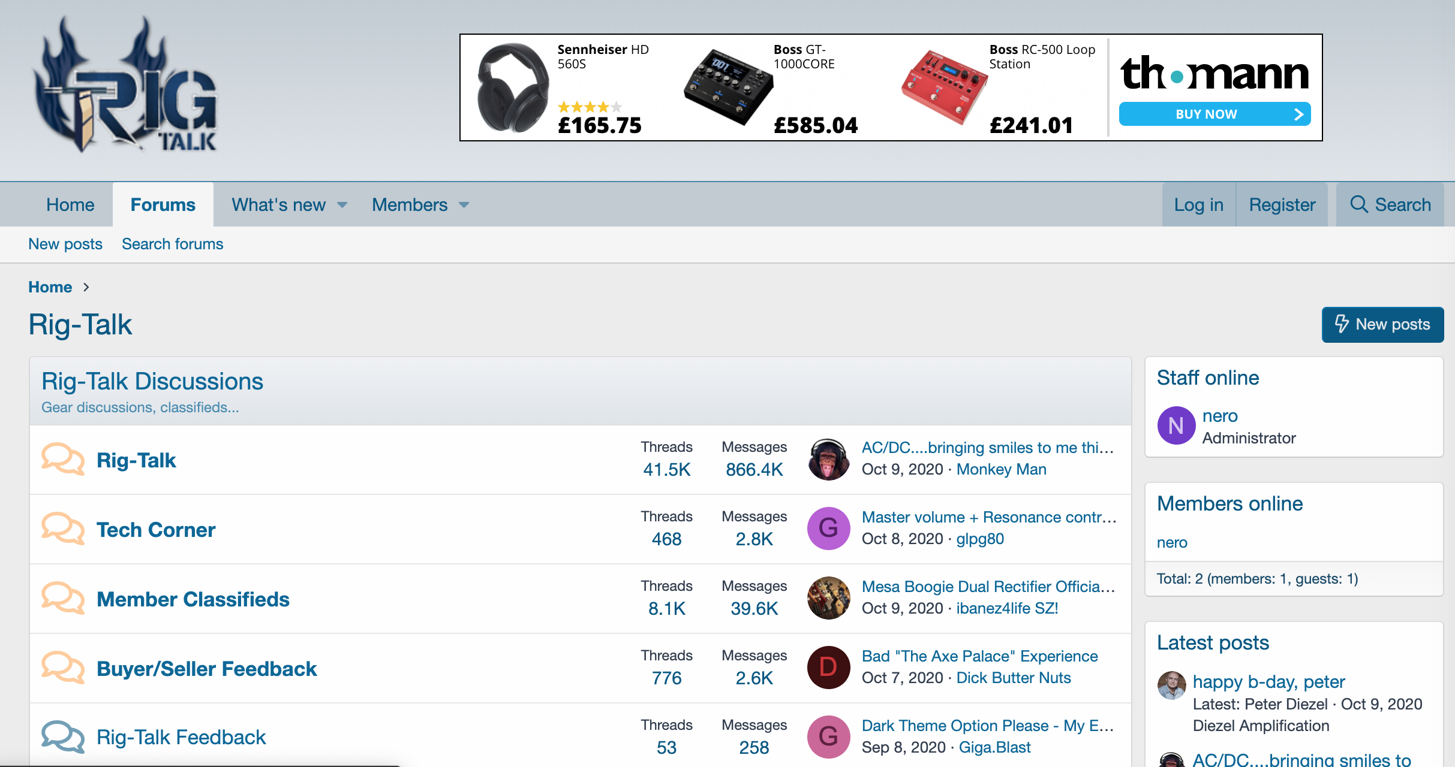Click the Tech Corner forum chat bubble icon
This screenshot has width=1455, height=767.
click(x=62, y=529)
